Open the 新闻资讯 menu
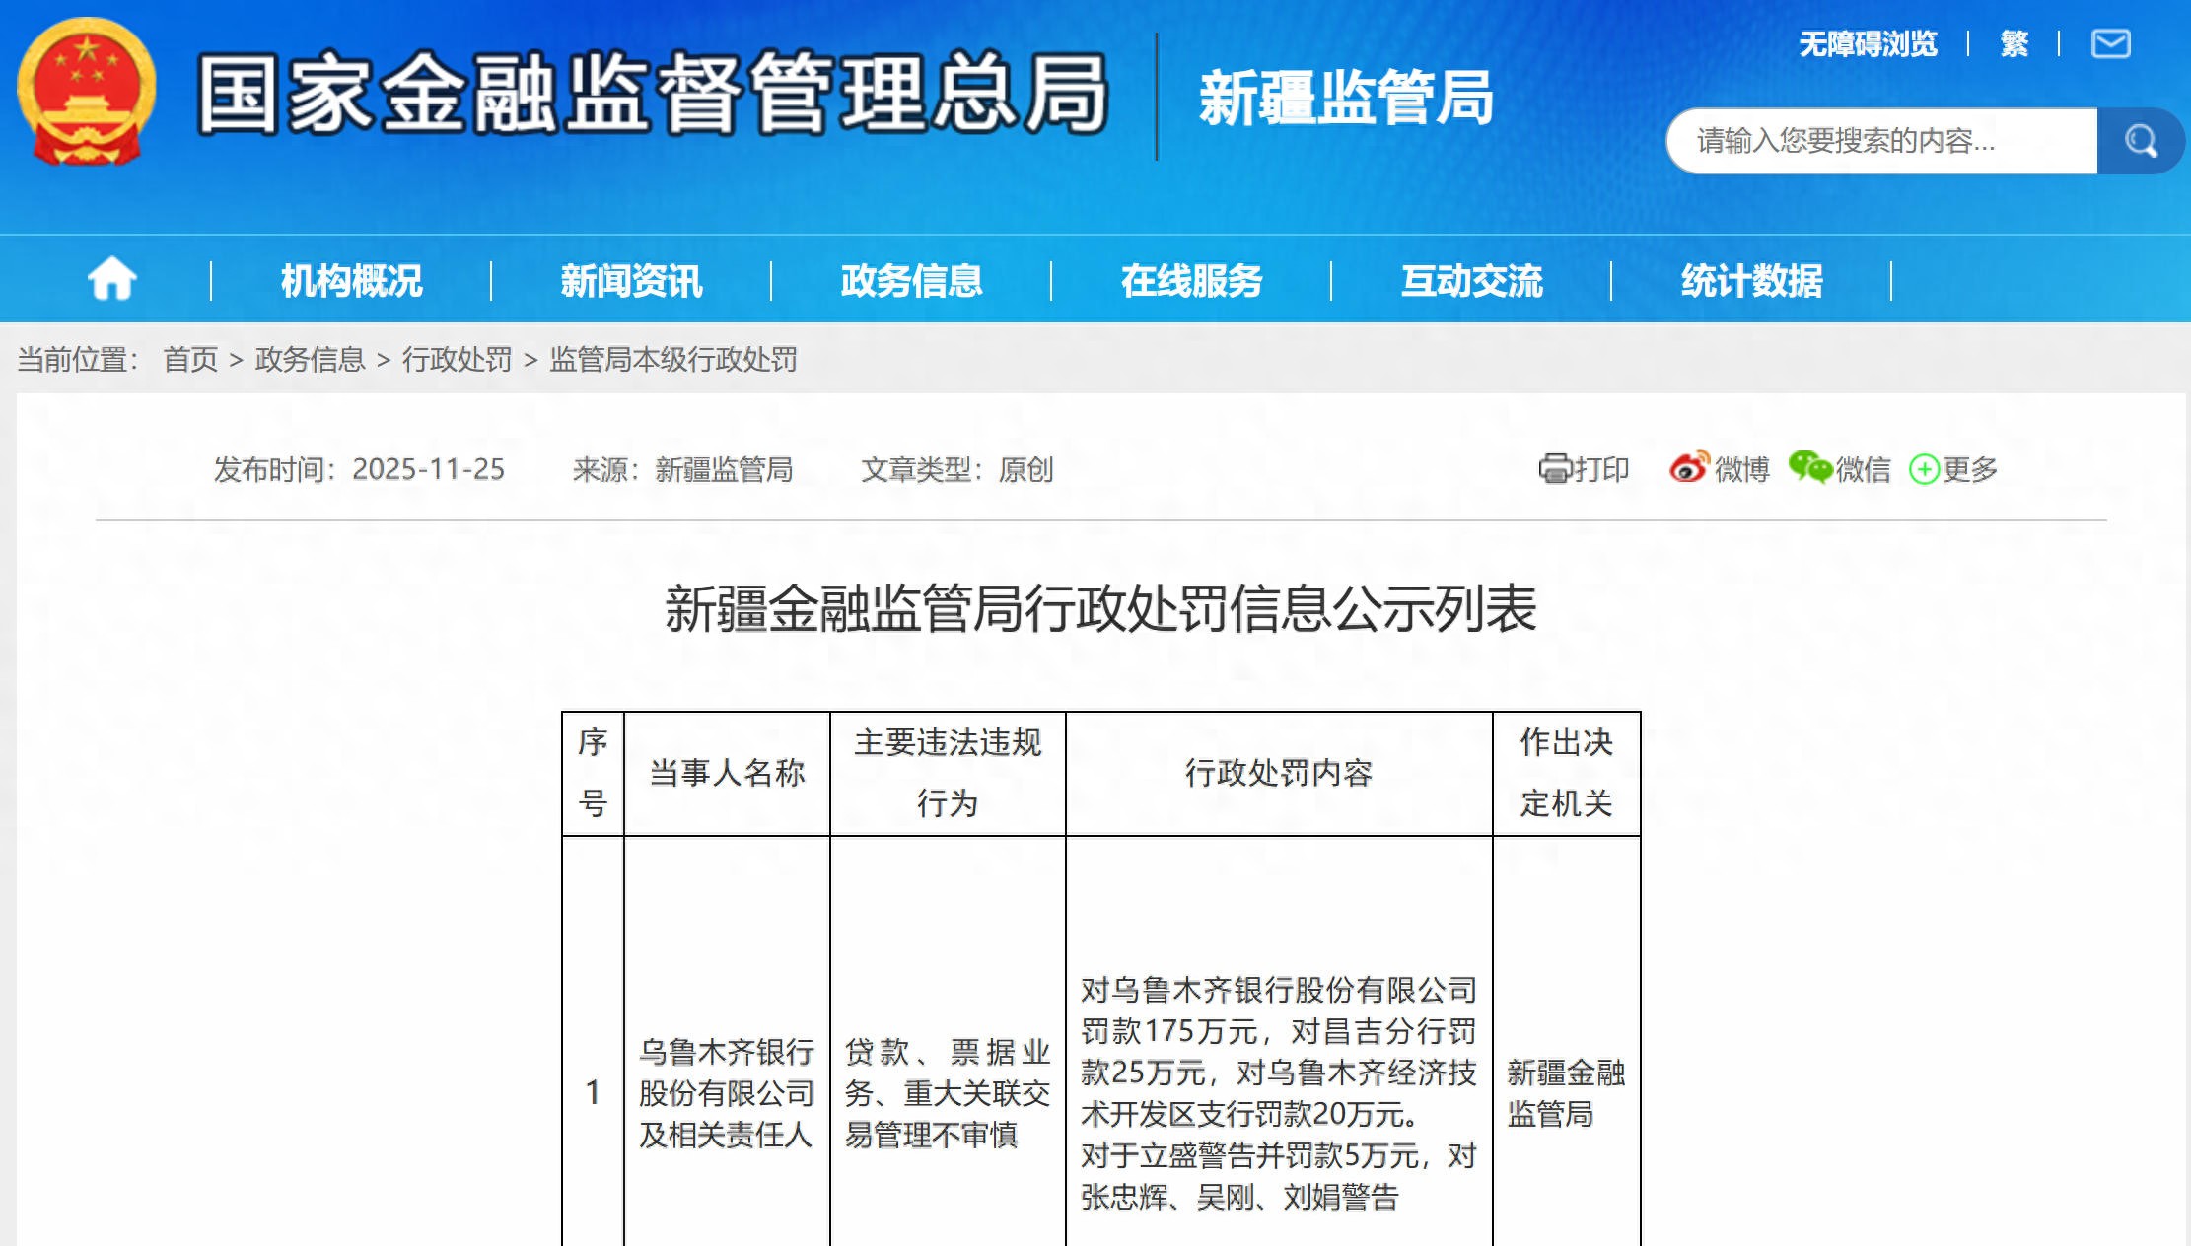The image size is (2191, 1246). (631, 281)
